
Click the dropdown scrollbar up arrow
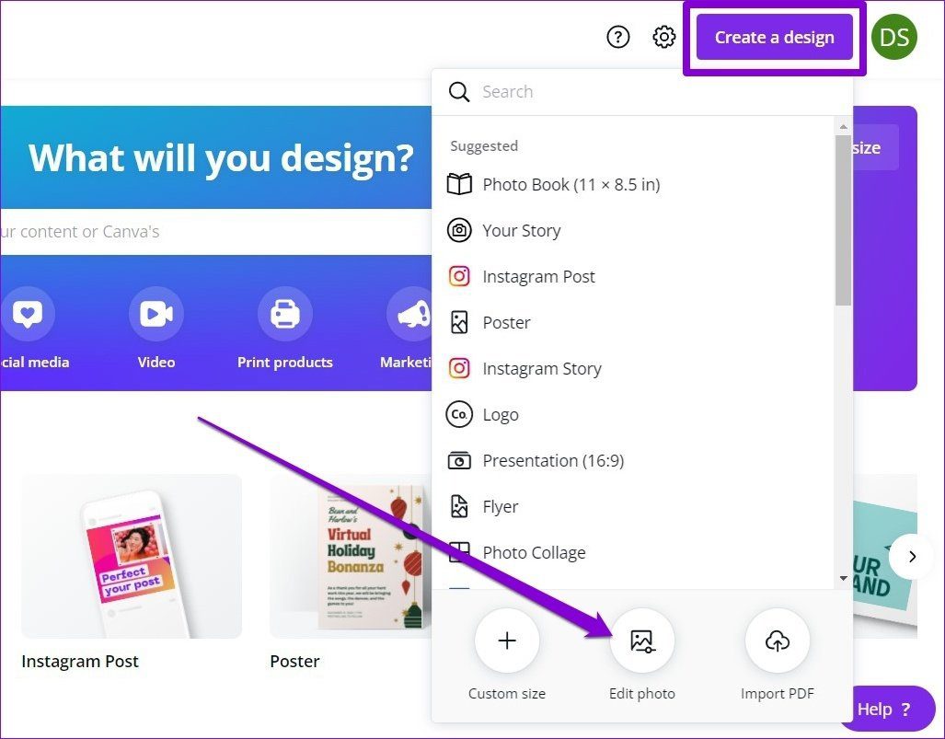843,127
